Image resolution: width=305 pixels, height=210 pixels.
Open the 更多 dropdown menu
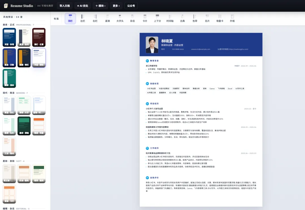116,6
